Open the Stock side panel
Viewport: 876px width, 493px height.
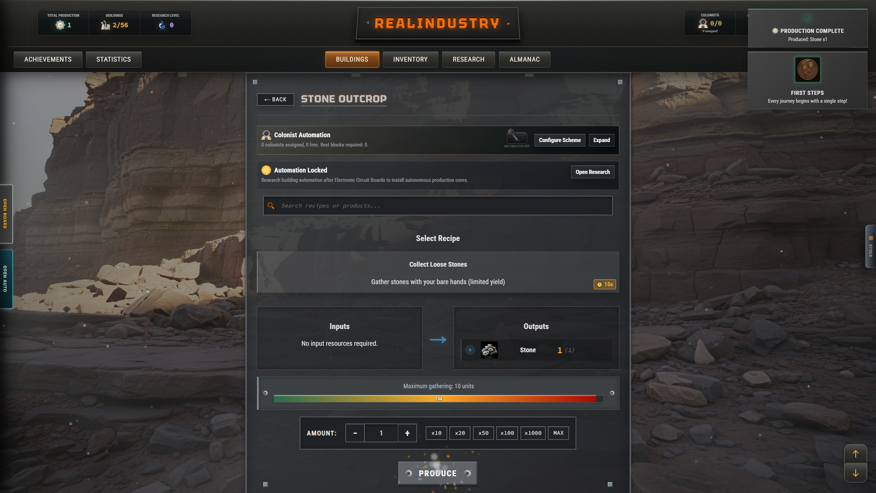pyautogui.click(x=871, y=246)
